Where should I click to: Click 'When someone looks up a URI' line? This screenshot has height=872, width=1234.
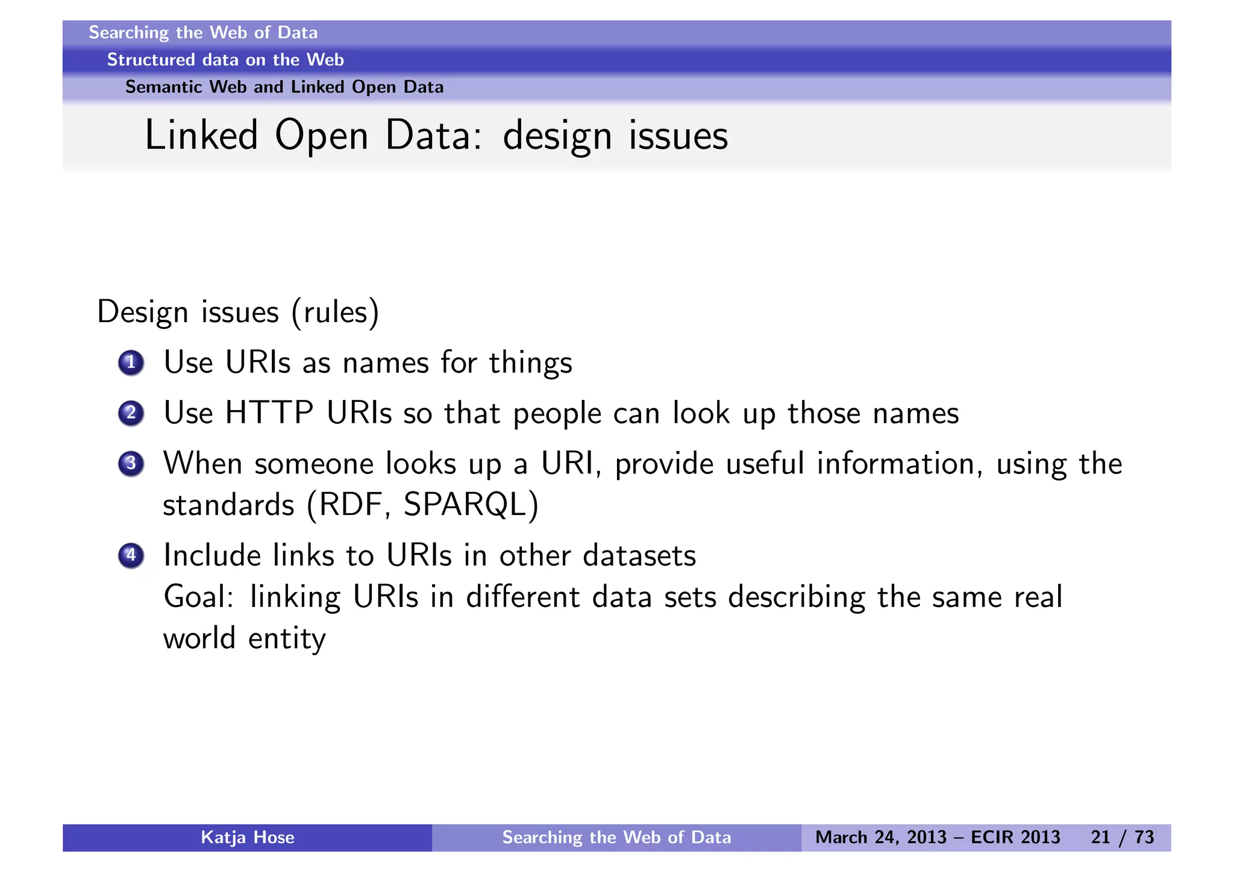pyautogui.click(x=643, y=464)
